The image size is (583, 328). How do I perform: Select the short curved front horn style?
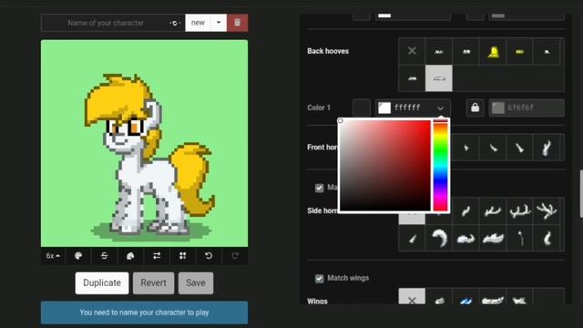tap(493, 148)
